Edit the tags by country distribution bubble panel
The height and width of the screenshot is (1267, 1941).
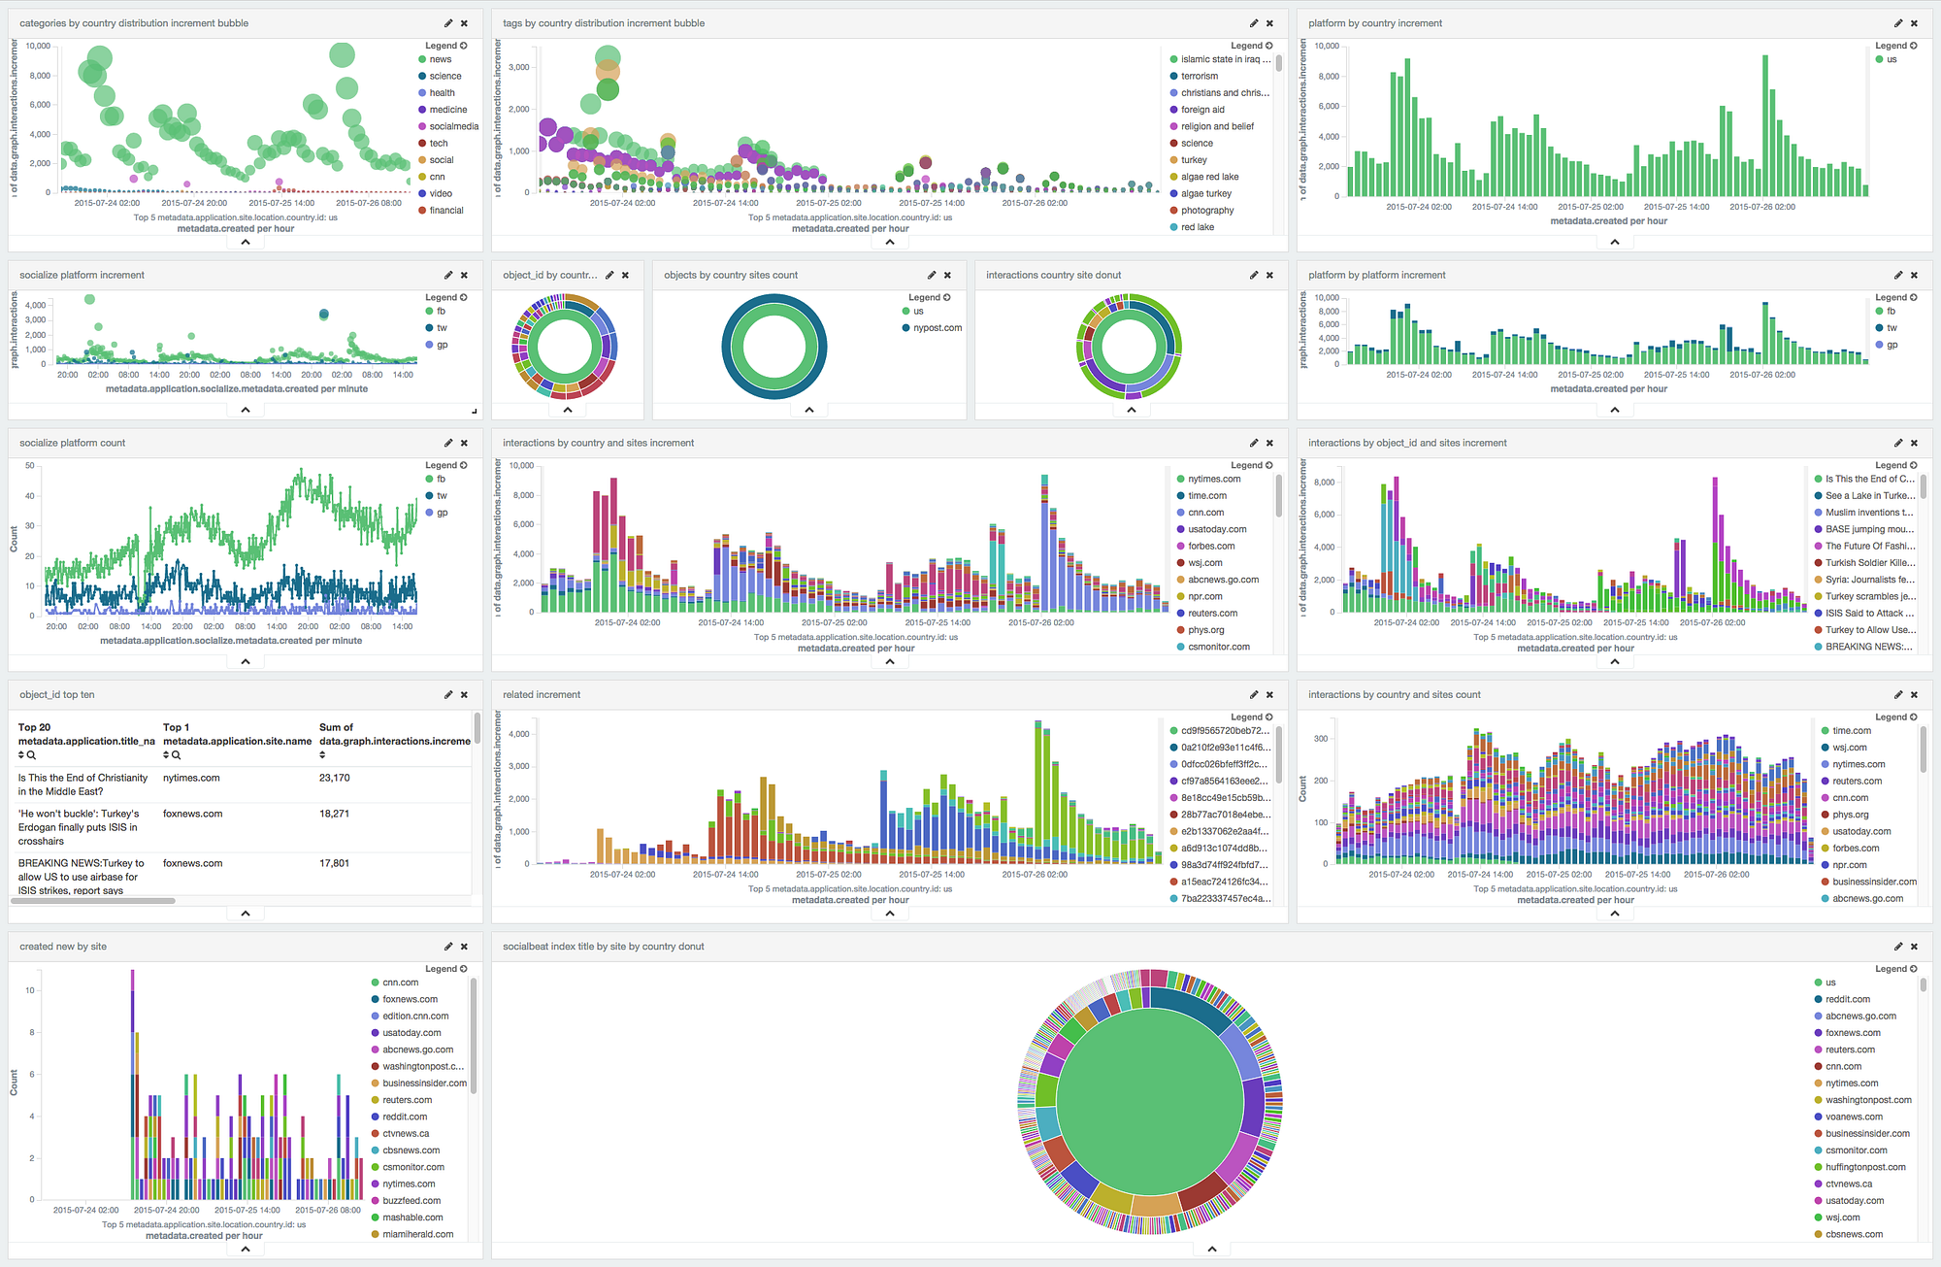1254,23
